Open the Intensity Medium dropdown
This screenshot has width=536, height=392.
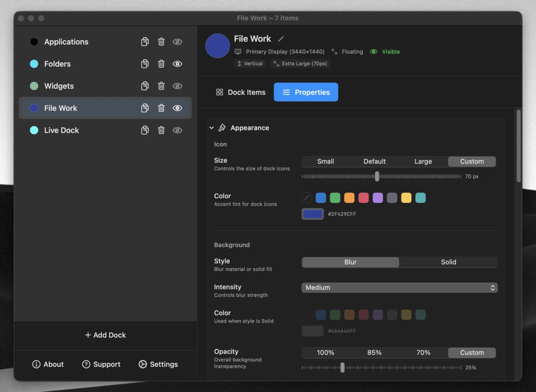(x=399, y=287)
